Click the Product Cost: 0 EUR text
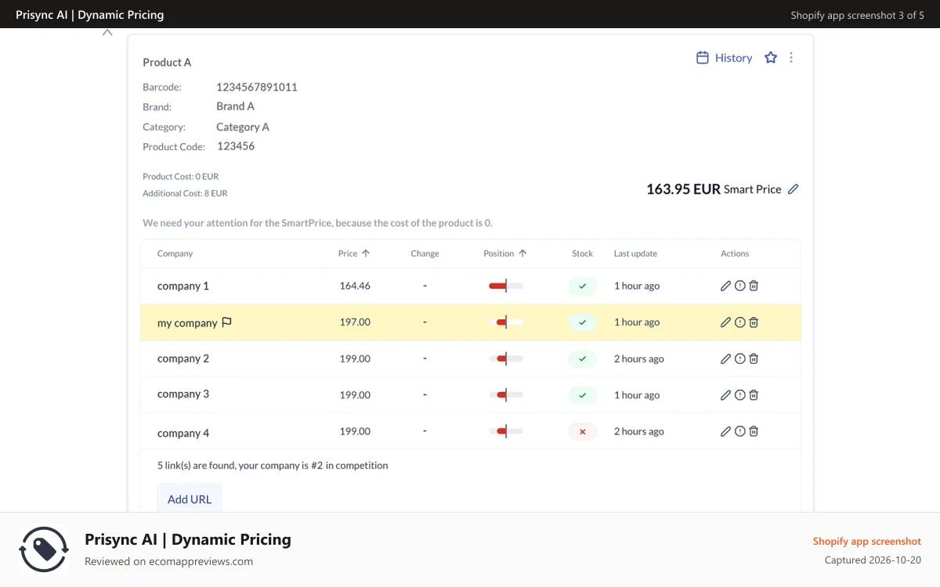The height and width of the screenshot is (587, 940). tap(181, 177)
